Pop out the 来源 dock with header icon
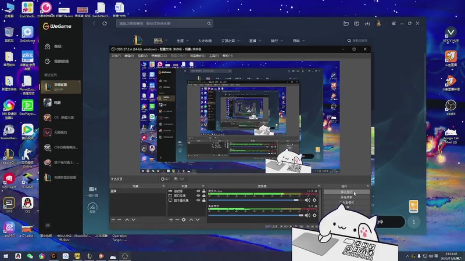This screenshot has height=261, width=465. click(203, 186)
